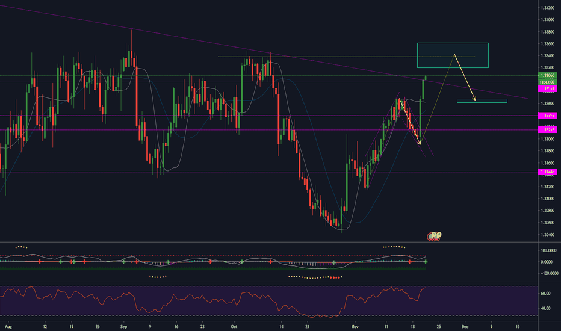Click the 60.00 level on the RSI scale
Viewport: 561px width, 331px height.
click(547, 294)
